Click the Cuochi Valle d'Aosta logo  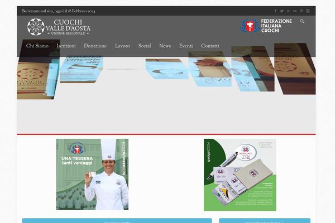[59, 27]
